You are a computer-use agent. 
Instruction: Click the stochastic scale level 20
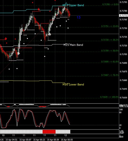point(121,125)
